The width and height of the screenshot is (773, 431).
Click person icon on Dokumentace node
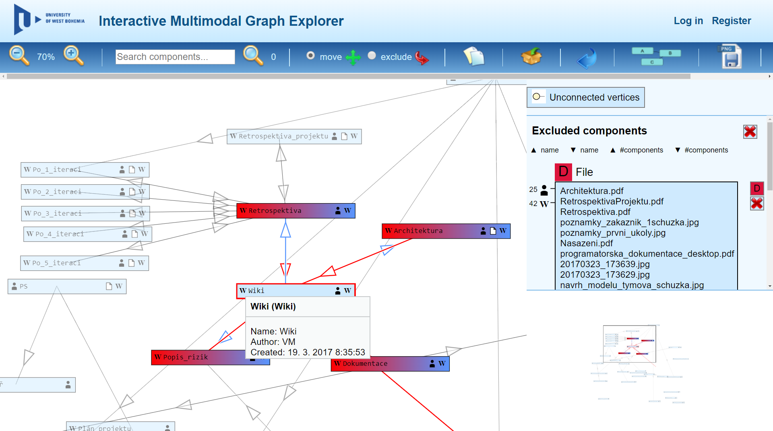pos(432,364)
